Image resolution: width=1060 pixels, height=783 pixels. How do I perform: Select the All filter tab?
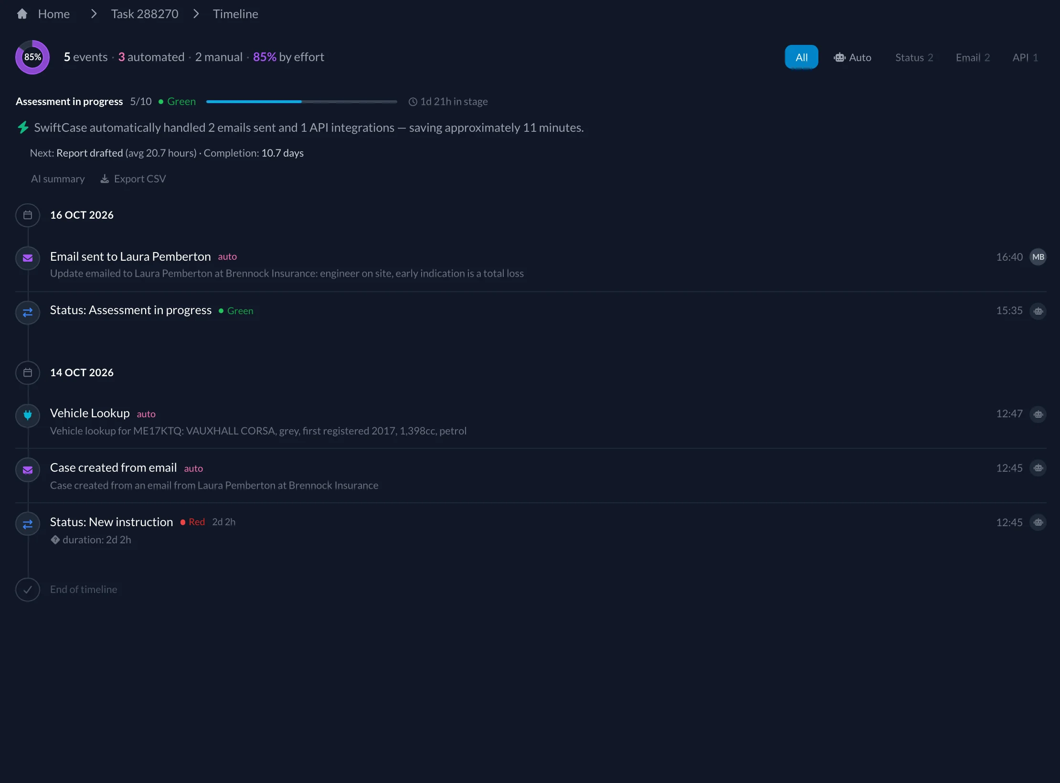point(802,57)
